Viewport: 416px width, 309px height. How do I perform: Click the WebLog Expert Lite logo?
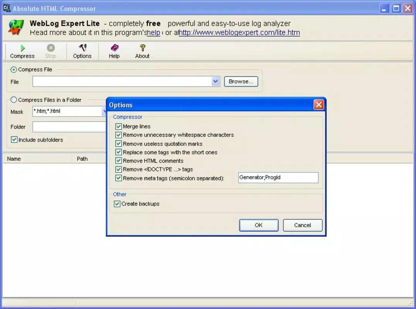coord(16,27)
